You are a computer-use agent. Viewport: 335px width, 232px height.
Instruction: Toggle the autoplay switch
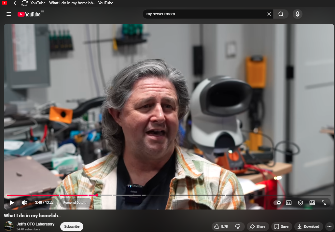277,202
